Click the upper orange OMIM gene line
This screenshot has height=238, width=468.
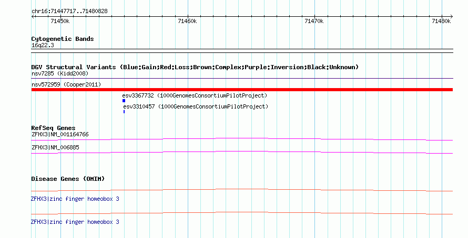tap(242, 190)
